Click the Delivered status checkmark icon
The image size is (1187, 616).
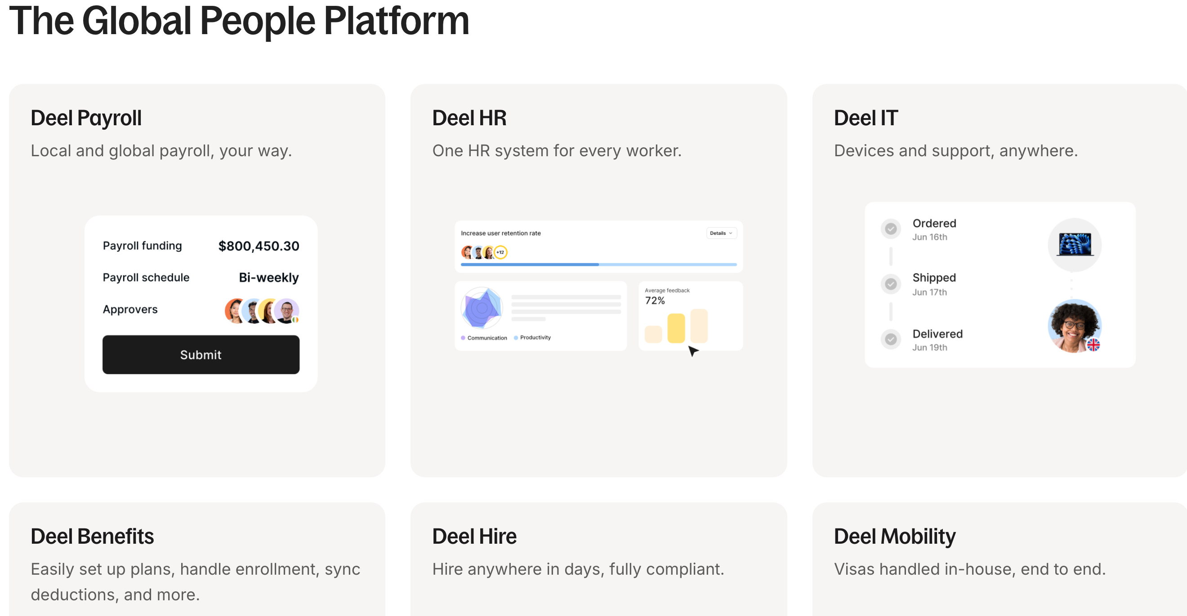[890, 339]
